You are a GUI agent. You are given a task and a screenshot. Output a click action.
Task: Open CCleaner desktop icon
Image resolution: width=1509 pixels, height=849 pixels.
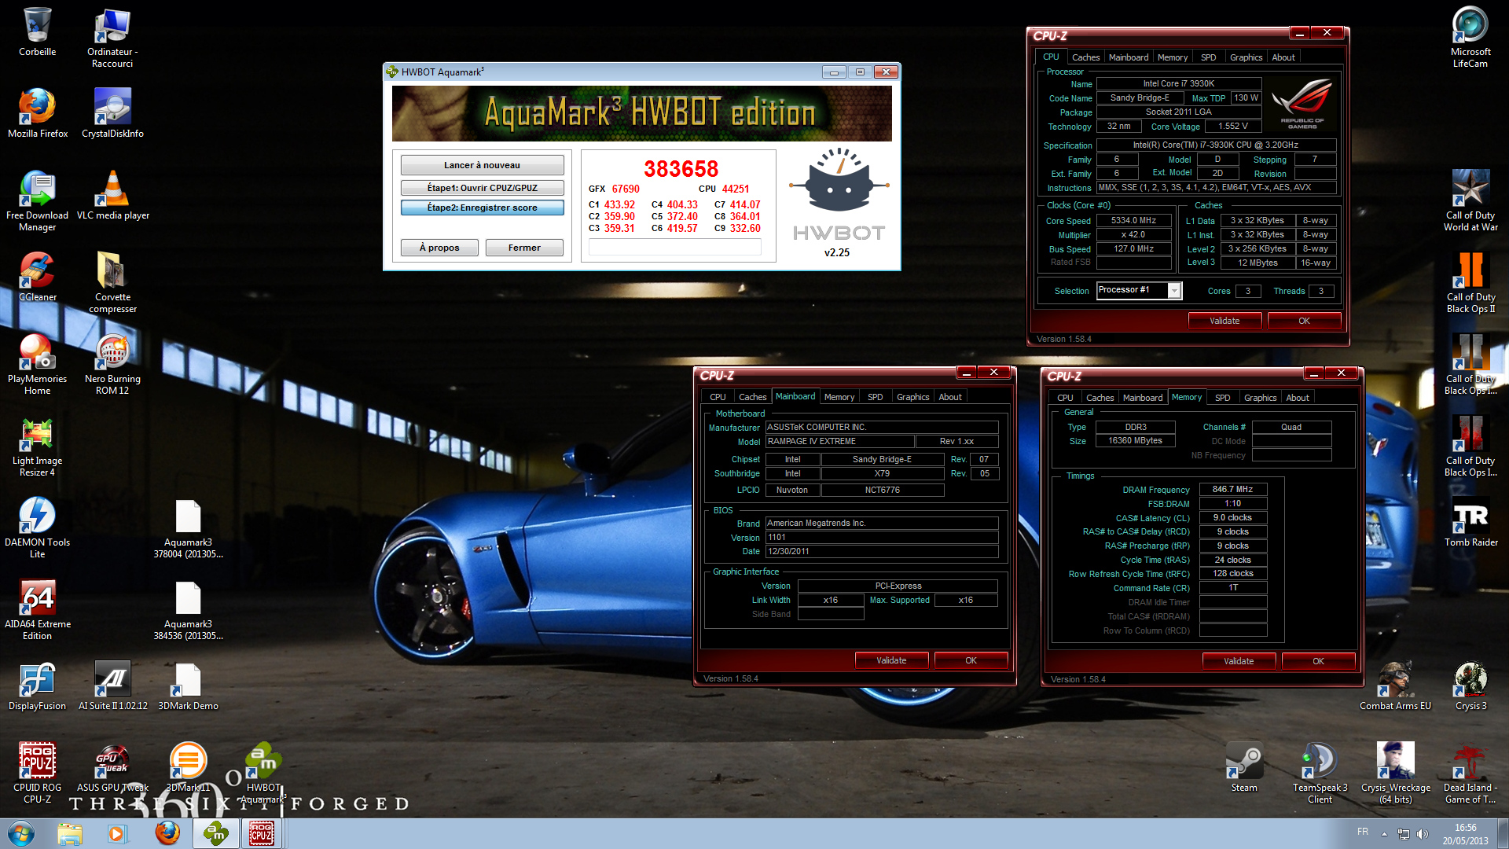(x=37, y=277)
